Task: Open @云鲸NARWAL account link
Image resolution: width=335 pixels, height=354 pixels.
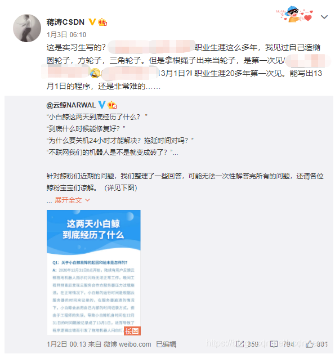Action: click(71, 105)
